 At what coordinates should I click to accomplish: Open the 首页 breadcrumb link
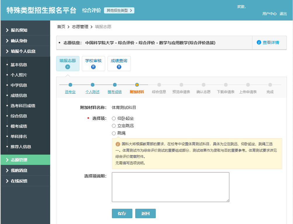[x=61, y=26]
